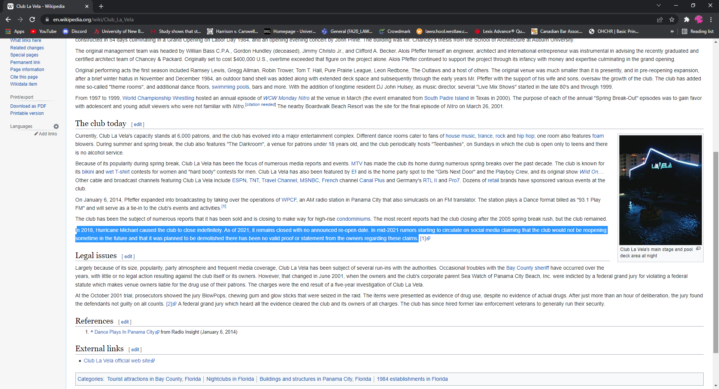719x389 pixels.
Task: Open the Apps grid shortcut
Action: pyautogui.click(x=15, y=31)
